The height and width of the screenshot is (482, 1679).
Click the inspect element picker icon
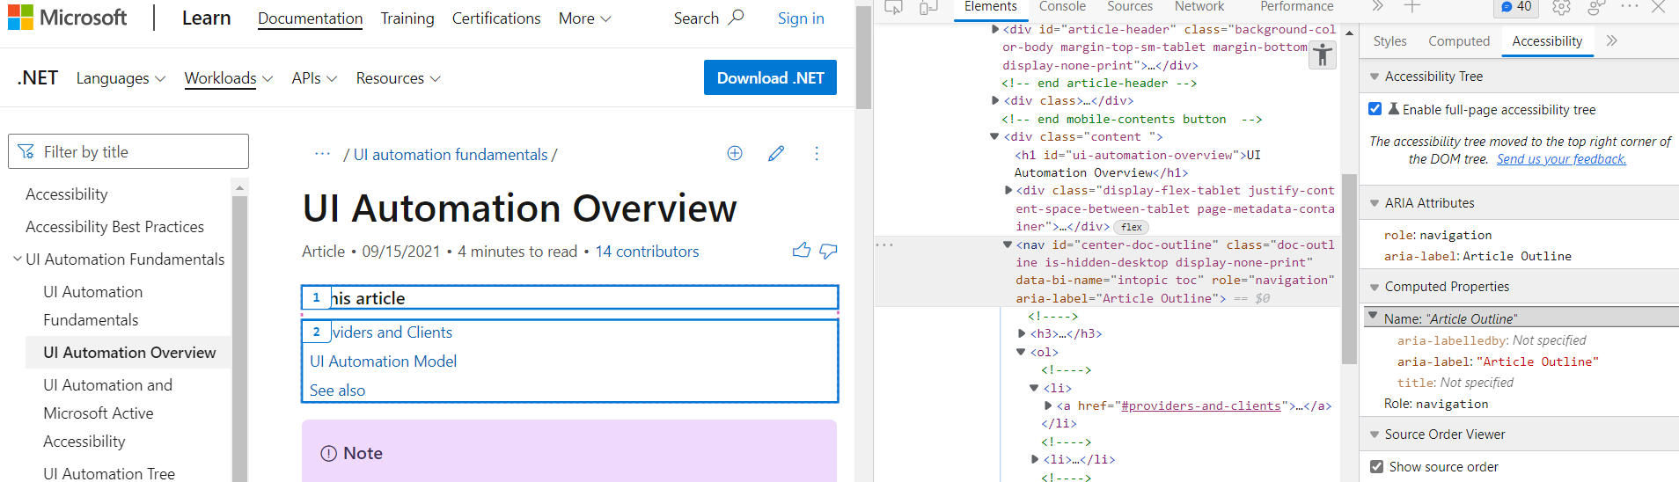click(893, 8)
